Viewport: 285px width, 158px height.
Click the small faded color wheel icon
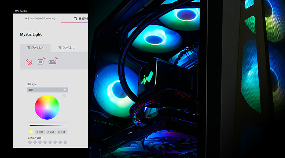64,96
